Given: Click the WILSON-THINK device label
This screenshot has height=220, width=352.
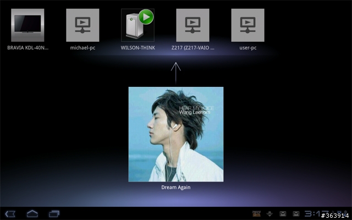Looking at the screenshot, I should 138,48.
